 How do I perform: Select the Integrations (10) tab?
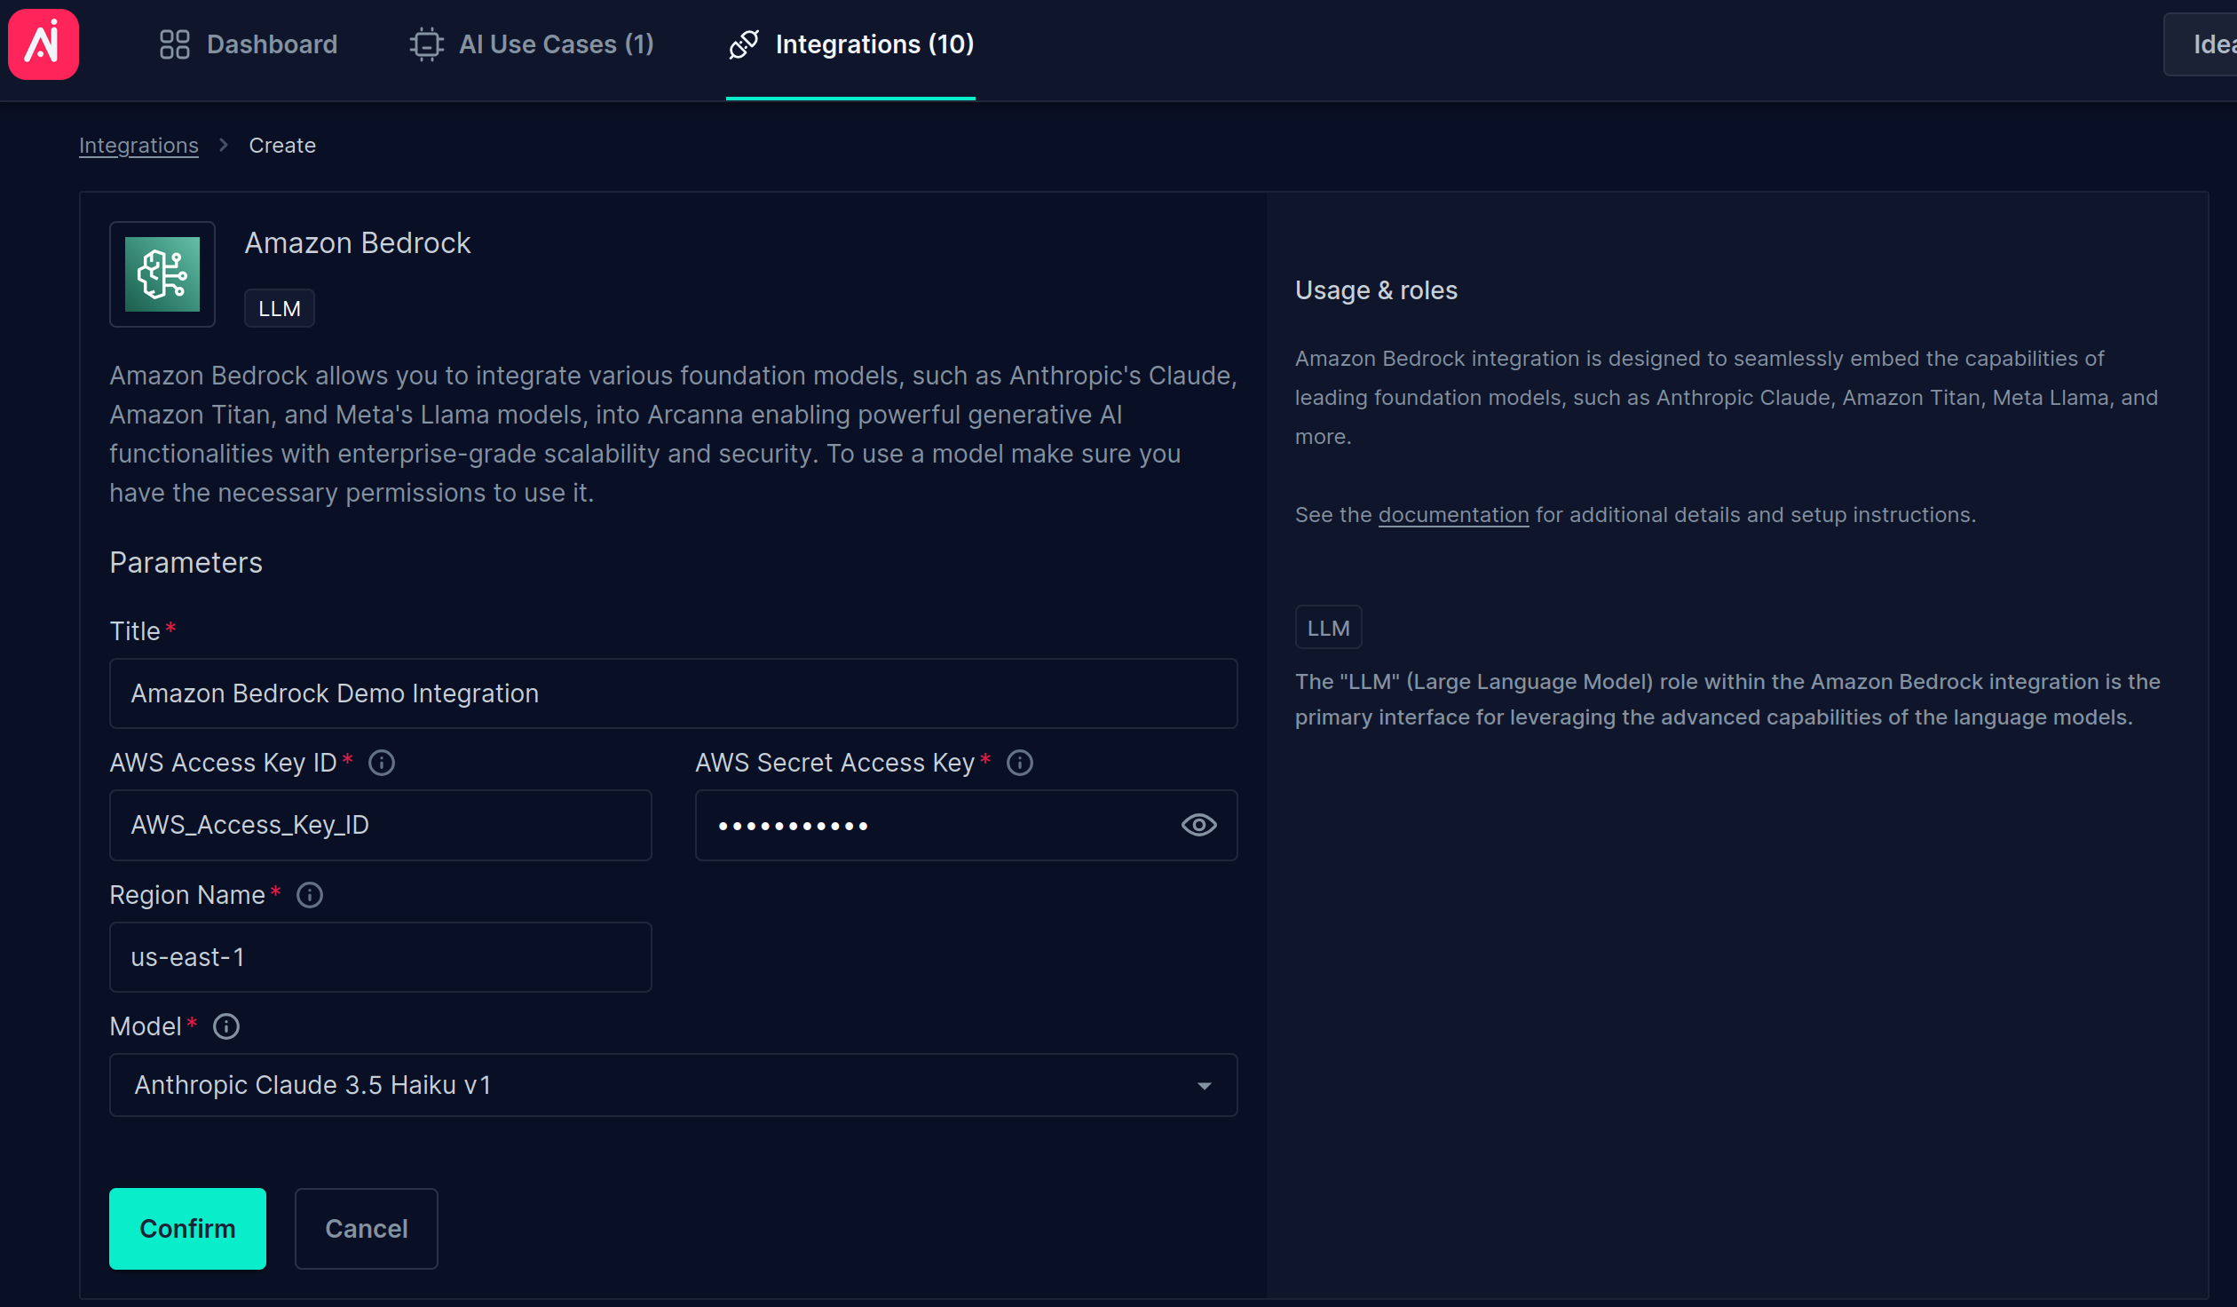[x=850, y=44]
